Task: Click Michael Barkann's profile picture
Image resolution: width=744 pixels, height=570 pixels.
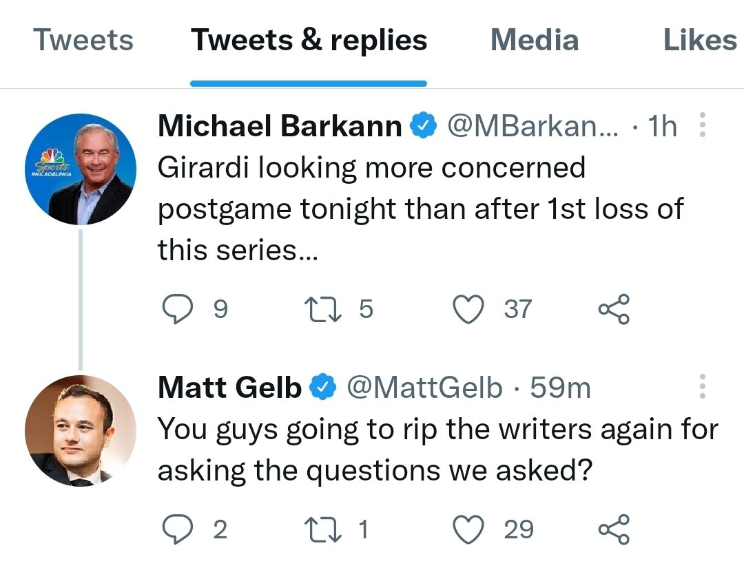Action: pos(81,169)
